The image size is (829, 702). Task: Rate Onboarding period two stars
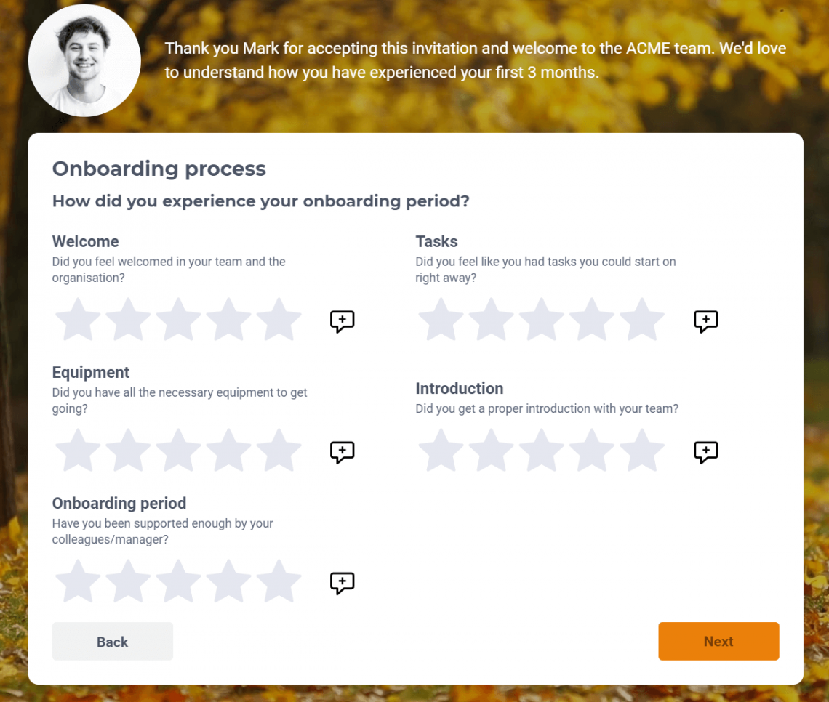(x=128, y=582)
